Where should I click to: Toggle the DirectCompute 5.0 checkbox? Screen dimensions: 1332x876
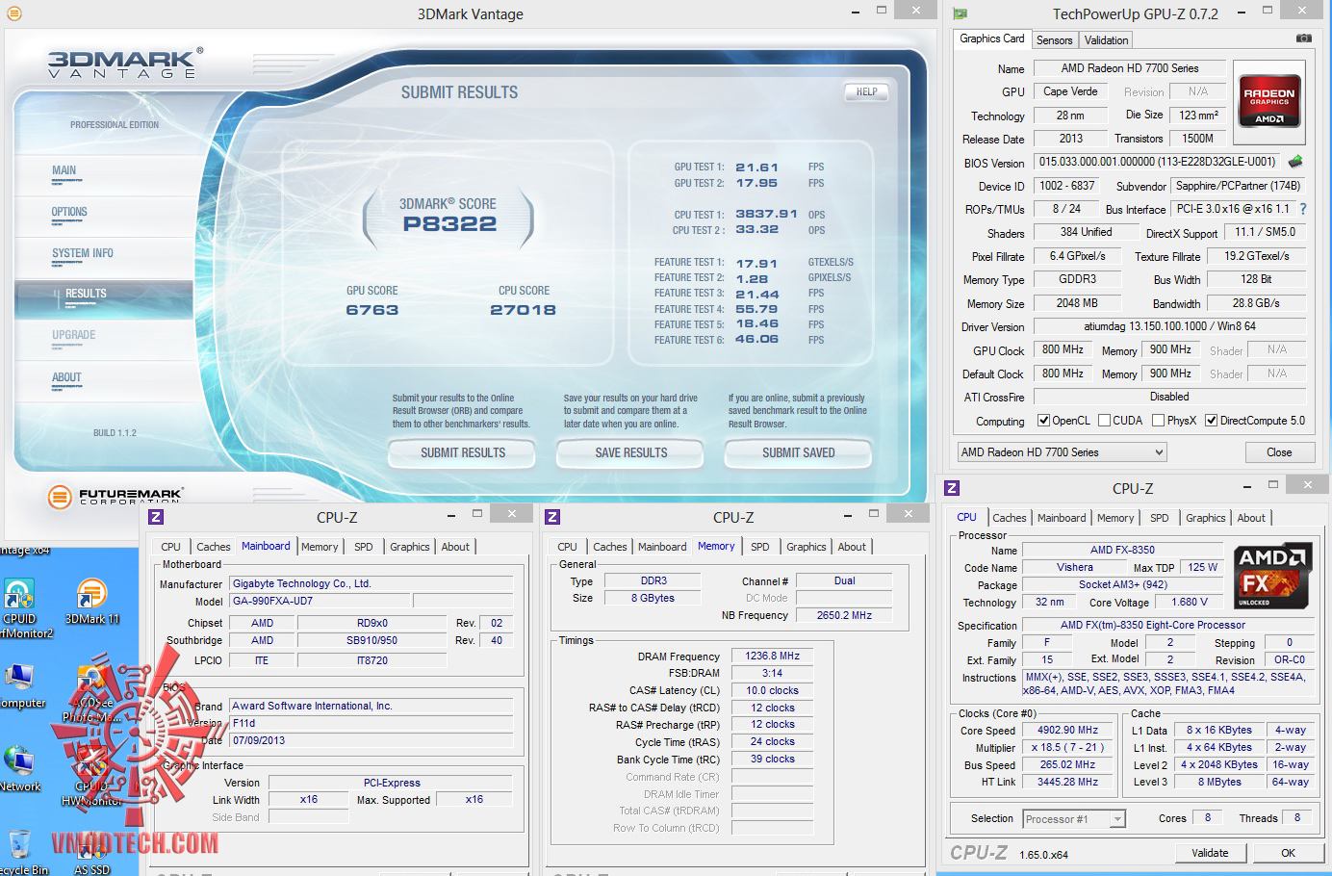pyautogui.click(x=1211, y=421)
